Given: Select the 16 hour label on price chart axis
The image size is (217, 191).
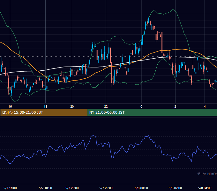Looking at the screenshot, I should [10, 107].
